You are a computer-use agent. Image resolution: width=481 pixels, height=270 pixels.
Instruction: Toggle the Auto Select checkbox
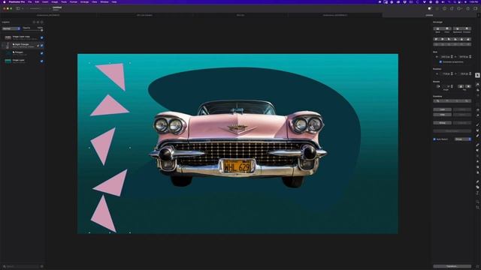(434, 139)
